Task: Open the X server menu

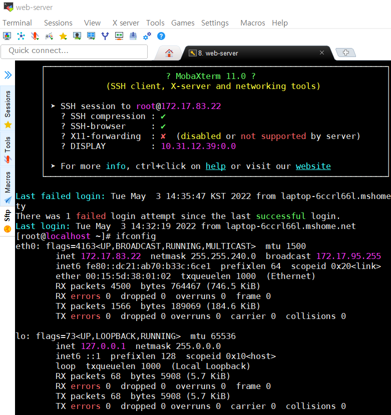Action: 126,23
